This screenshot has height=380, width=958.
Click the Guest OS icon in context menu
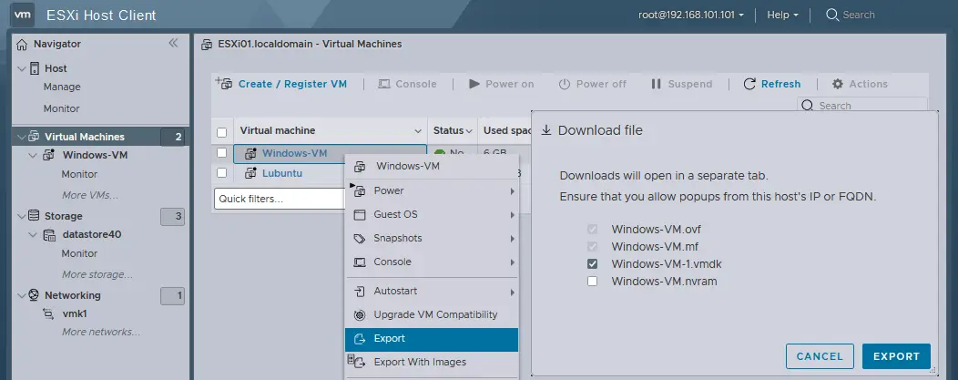click(361, 214)
